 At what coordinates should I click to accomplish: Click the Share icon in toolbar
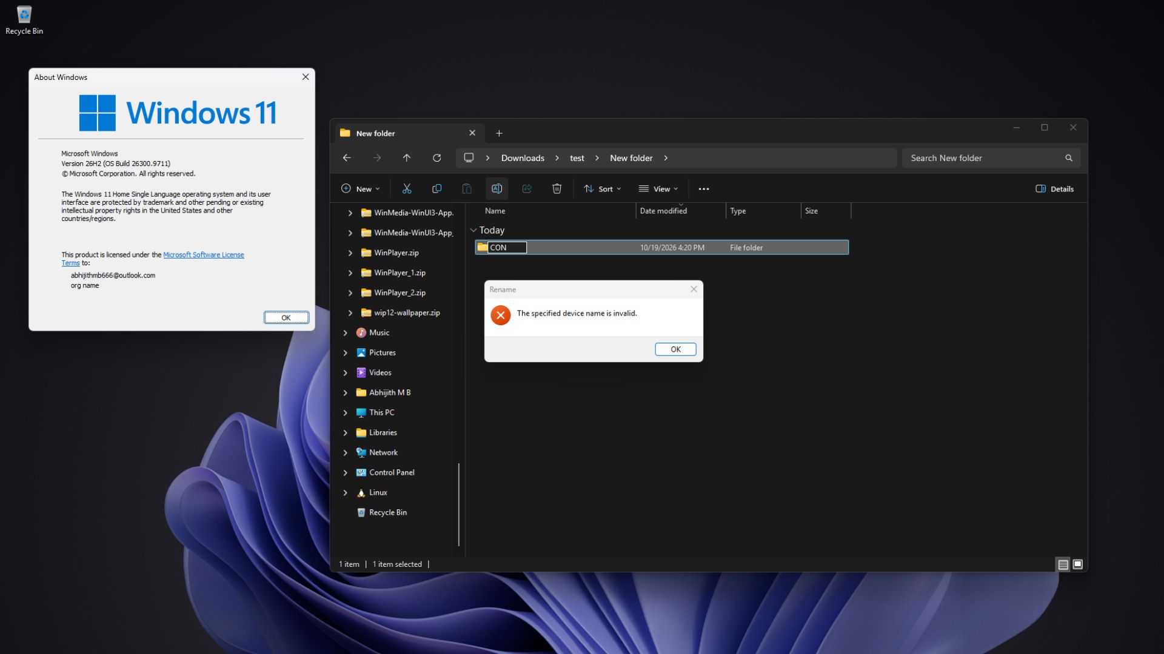coord(527,189)
